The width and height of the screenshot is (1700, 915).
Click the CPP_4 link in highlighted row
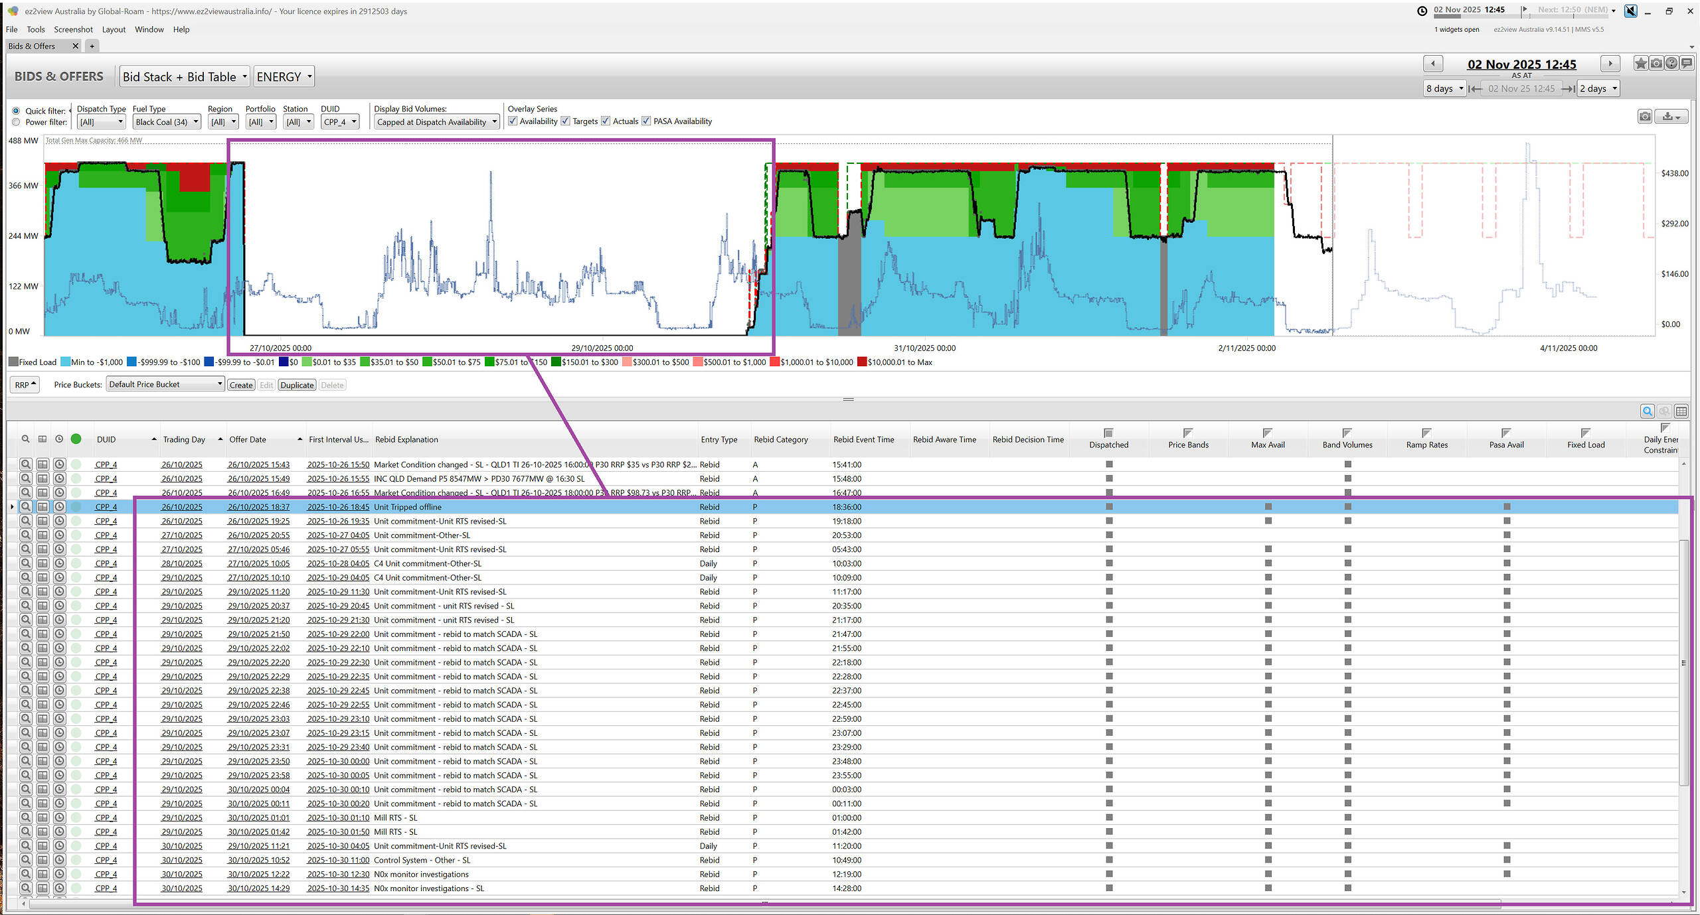pos(106,507)
